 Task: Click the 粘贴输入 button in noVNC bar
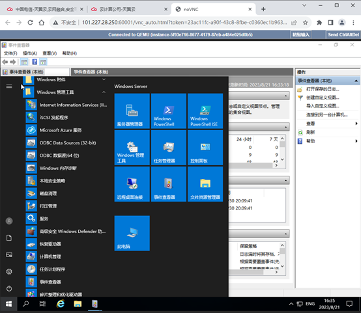[x=301, y=34]
